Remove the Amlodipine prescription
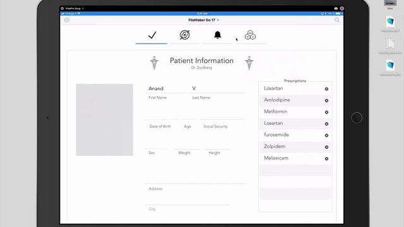This screenshot has width=404, height=227. tap(326, 101)
